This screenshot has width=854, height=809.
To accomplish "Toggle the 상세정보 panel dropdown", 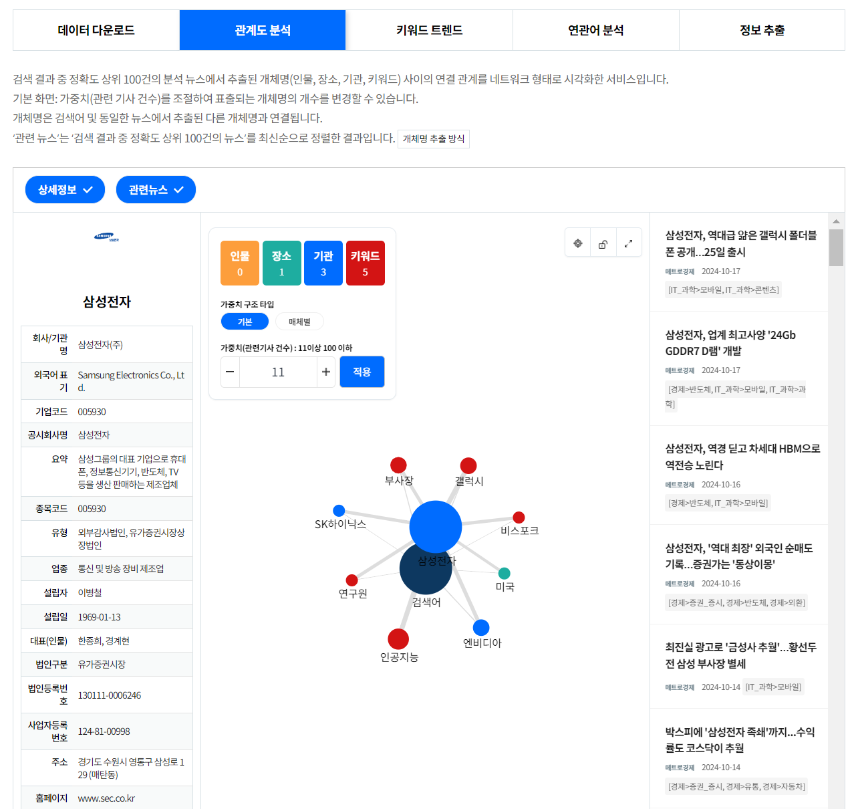I will point(65,190).
